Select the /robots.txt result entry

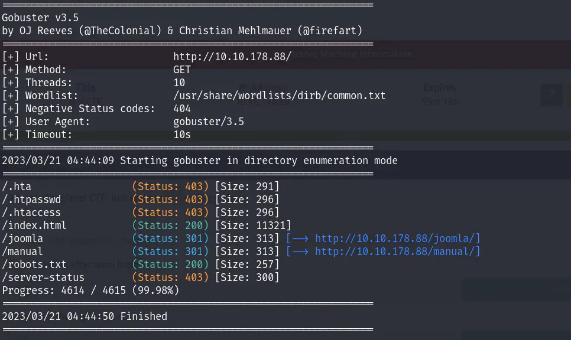tap(34, 264)
